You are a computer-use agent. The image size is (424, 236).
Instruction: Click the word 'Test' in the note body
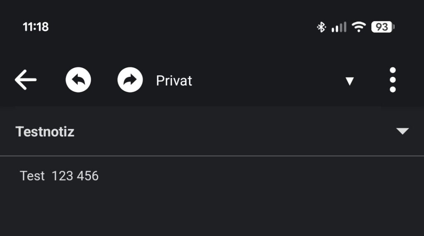click(32, 176)
